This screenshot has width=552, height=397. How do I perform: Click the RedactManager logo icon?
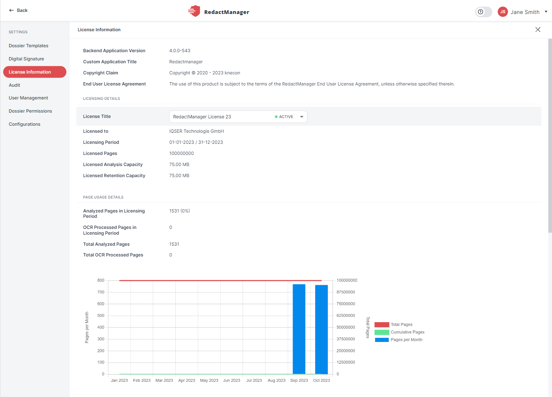[194, 11]
